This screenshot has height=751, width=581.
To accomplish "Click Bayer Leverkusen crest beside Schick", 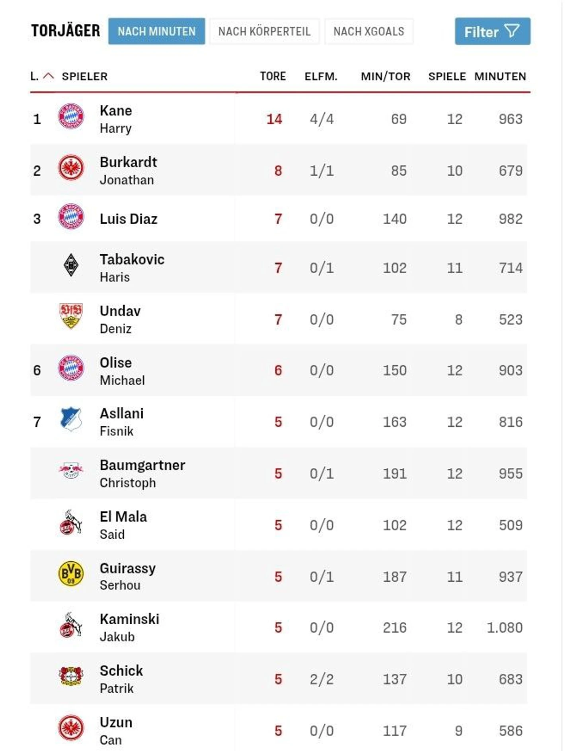I will click(x=71, y=676).
